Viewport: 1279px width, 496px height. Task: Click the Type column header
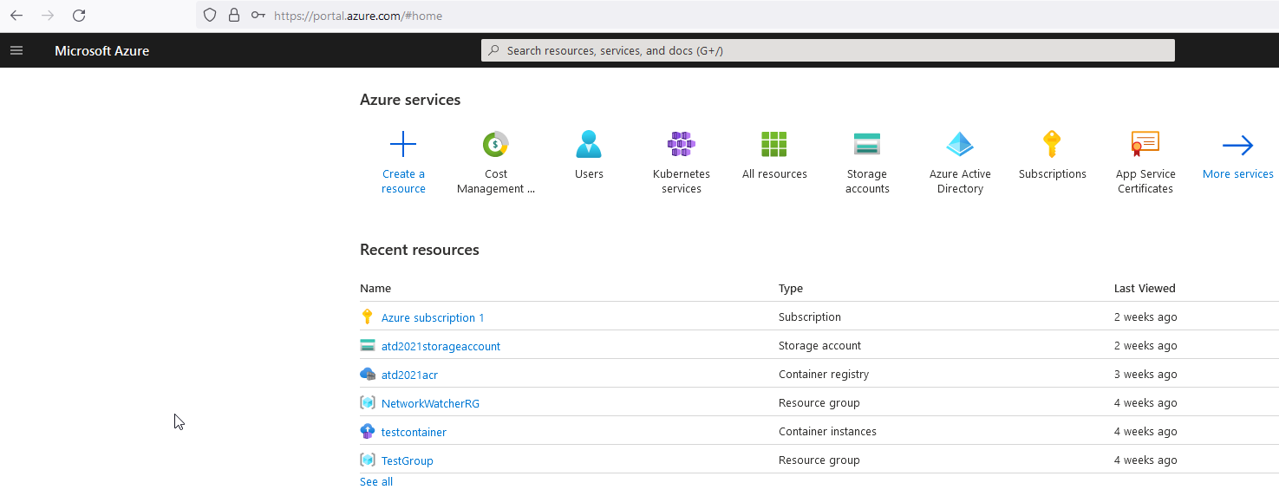pyautogui.click(x=791, y=288)
